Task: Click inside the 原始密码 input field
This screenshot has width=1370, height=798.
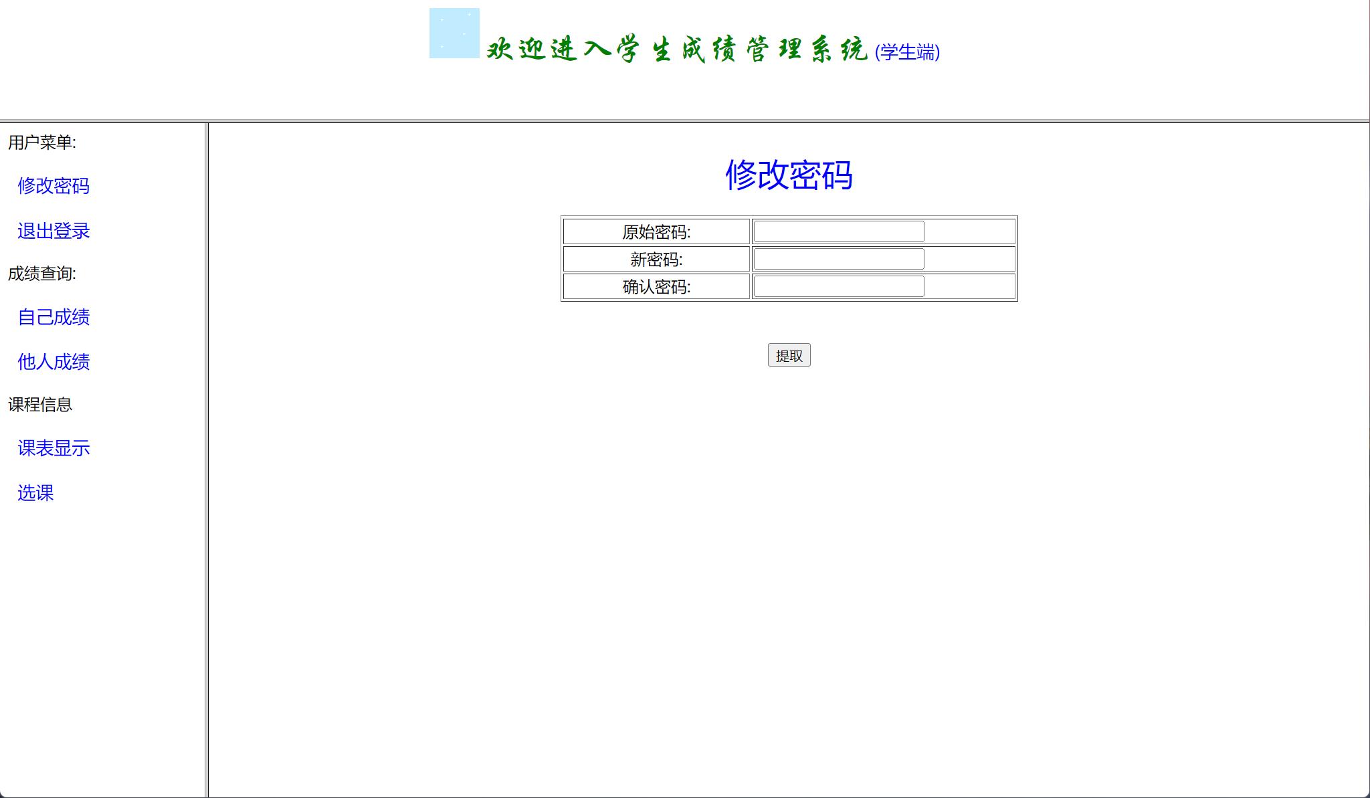Action: [838, 230]
